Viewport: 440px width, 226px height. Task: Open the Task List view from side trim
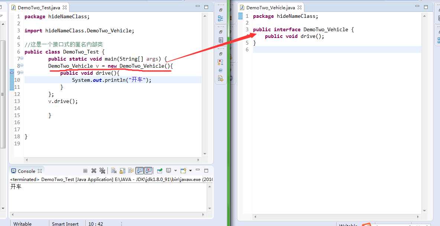[x=221, y=40]
